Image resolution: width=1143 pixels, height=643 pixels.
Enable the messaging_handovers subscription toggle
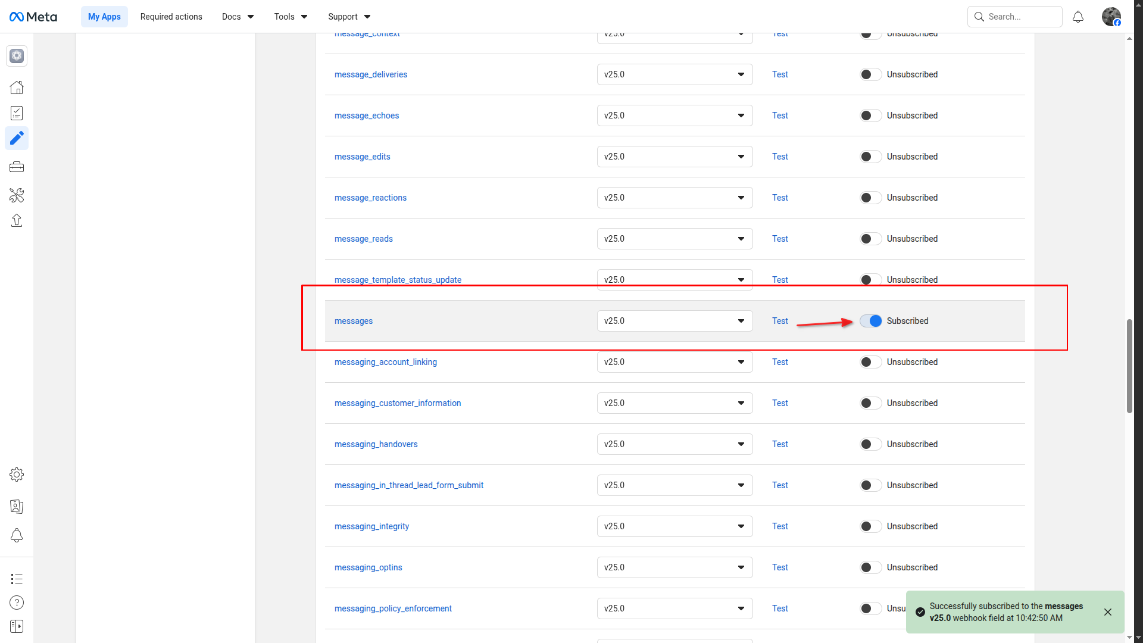(870, 444)
